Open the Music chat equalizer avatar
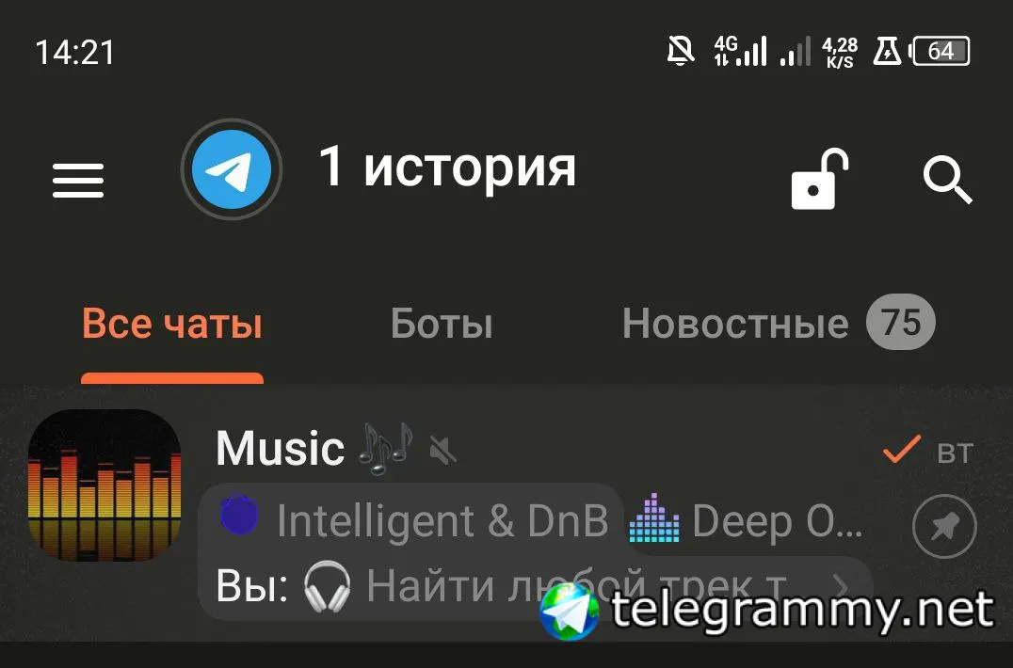This screenshot has width=1013, height=668. [105, 485]
